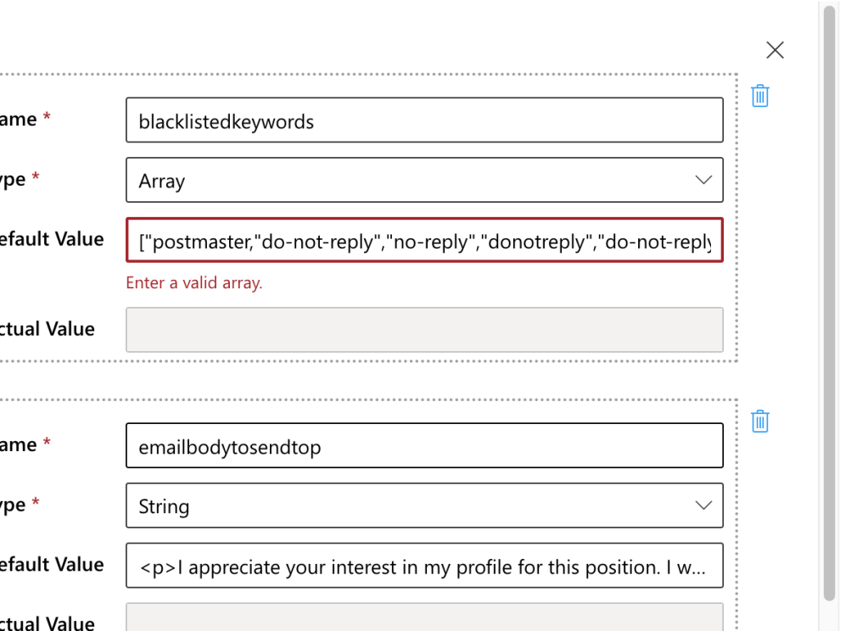
Task: Click the vertical scrollbar thumb
Action: click(829, 303)
